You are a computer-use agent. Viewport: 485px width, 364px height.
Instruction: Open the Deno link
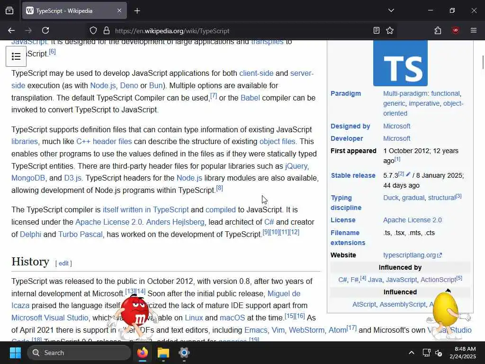pos(129,85)
